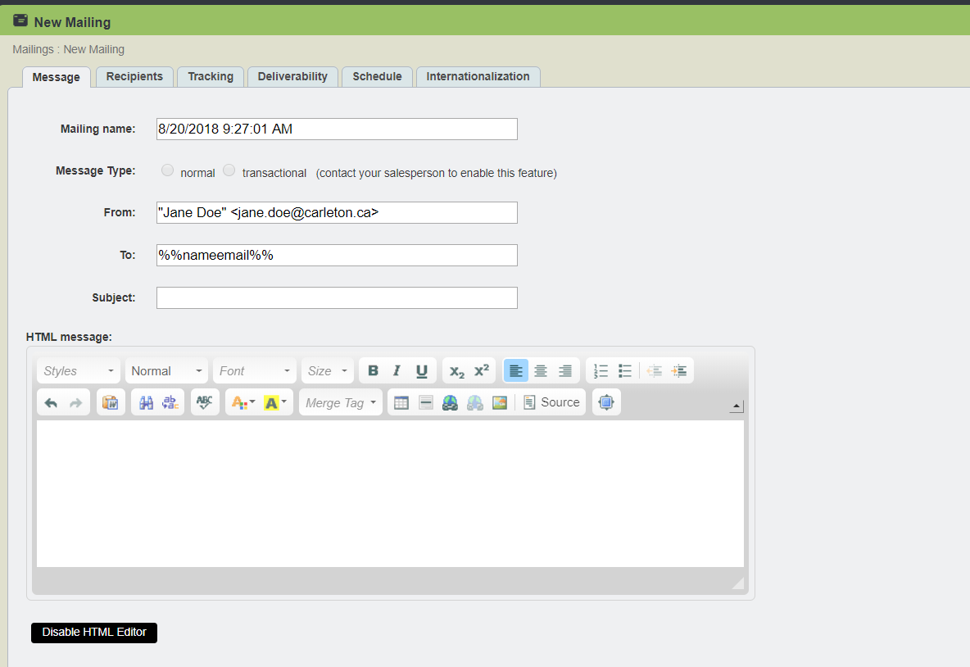
Task: Insert a table into the message
Action: pyautogui.click(x=401, y=402)
